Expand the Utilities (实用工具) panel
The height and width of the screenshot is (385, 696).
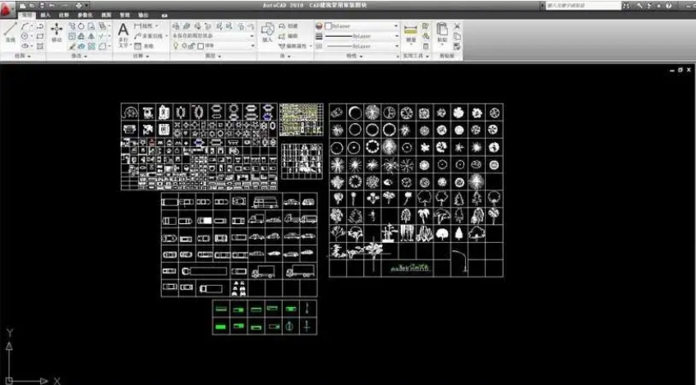(x=416, y=57)
